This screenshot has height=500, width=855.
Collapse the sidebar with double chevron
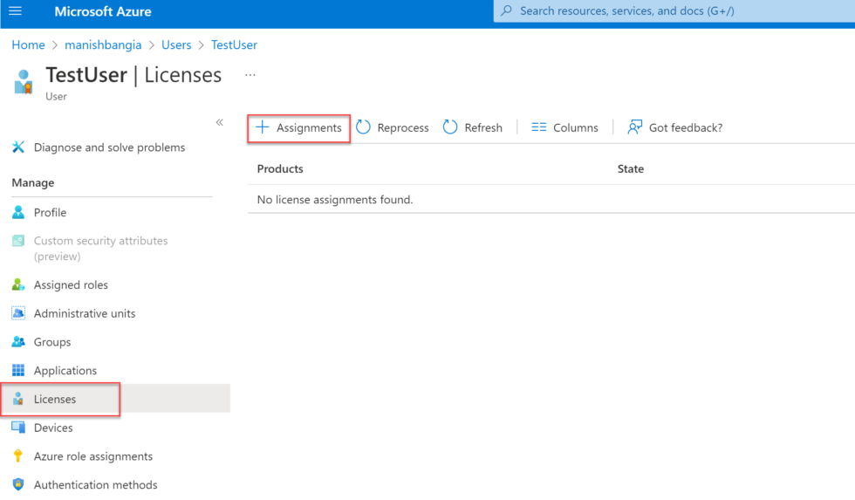(219, 122)
